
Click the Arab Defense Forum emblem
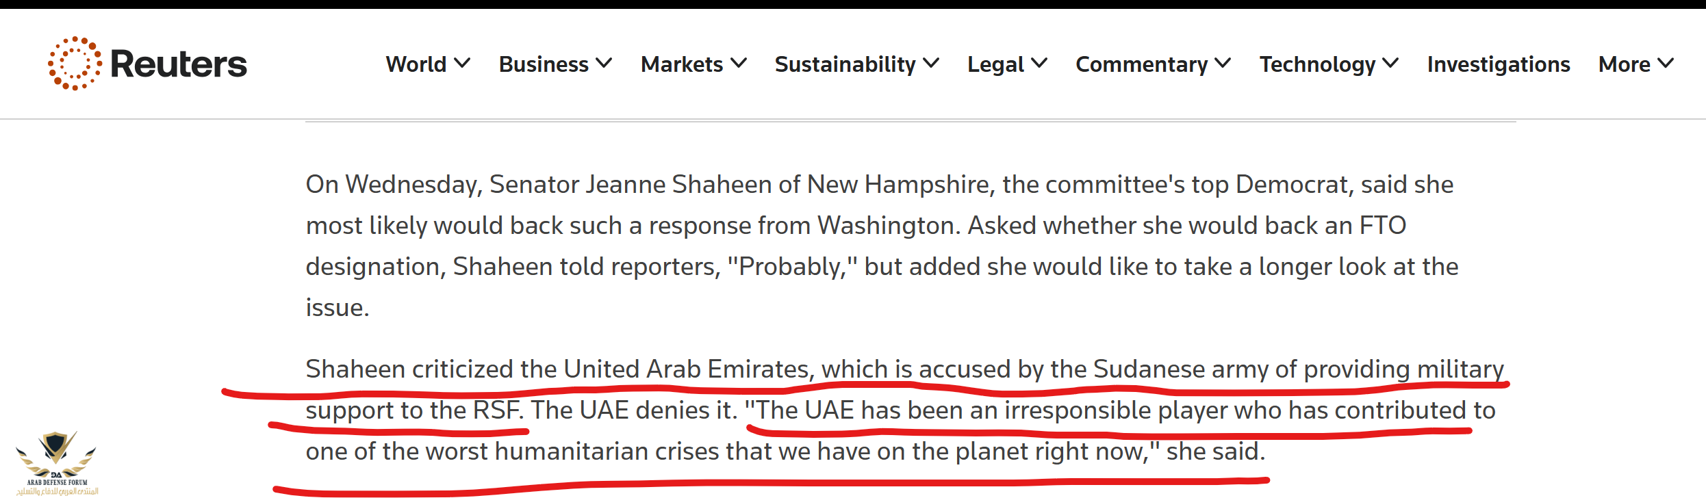(x=56, y=460)
